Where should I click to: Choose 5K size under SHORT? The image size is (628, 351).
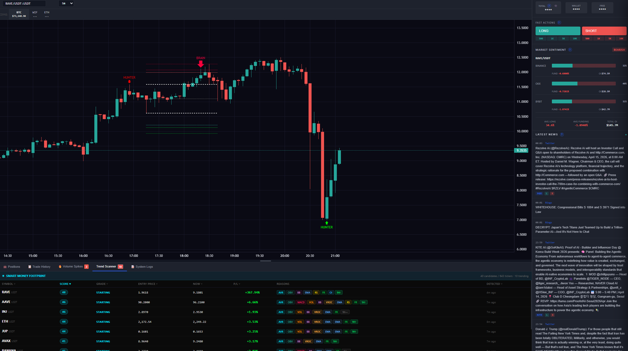pyautogui.click(x=610, y=39)
